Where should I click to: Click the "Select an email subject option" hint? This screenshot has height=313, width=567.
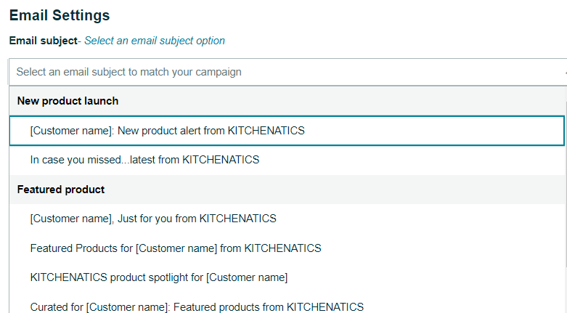point(155,41)
